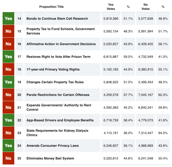Click the No Votes column header
The height and width of the screenshot is (167, 172).
145,7
